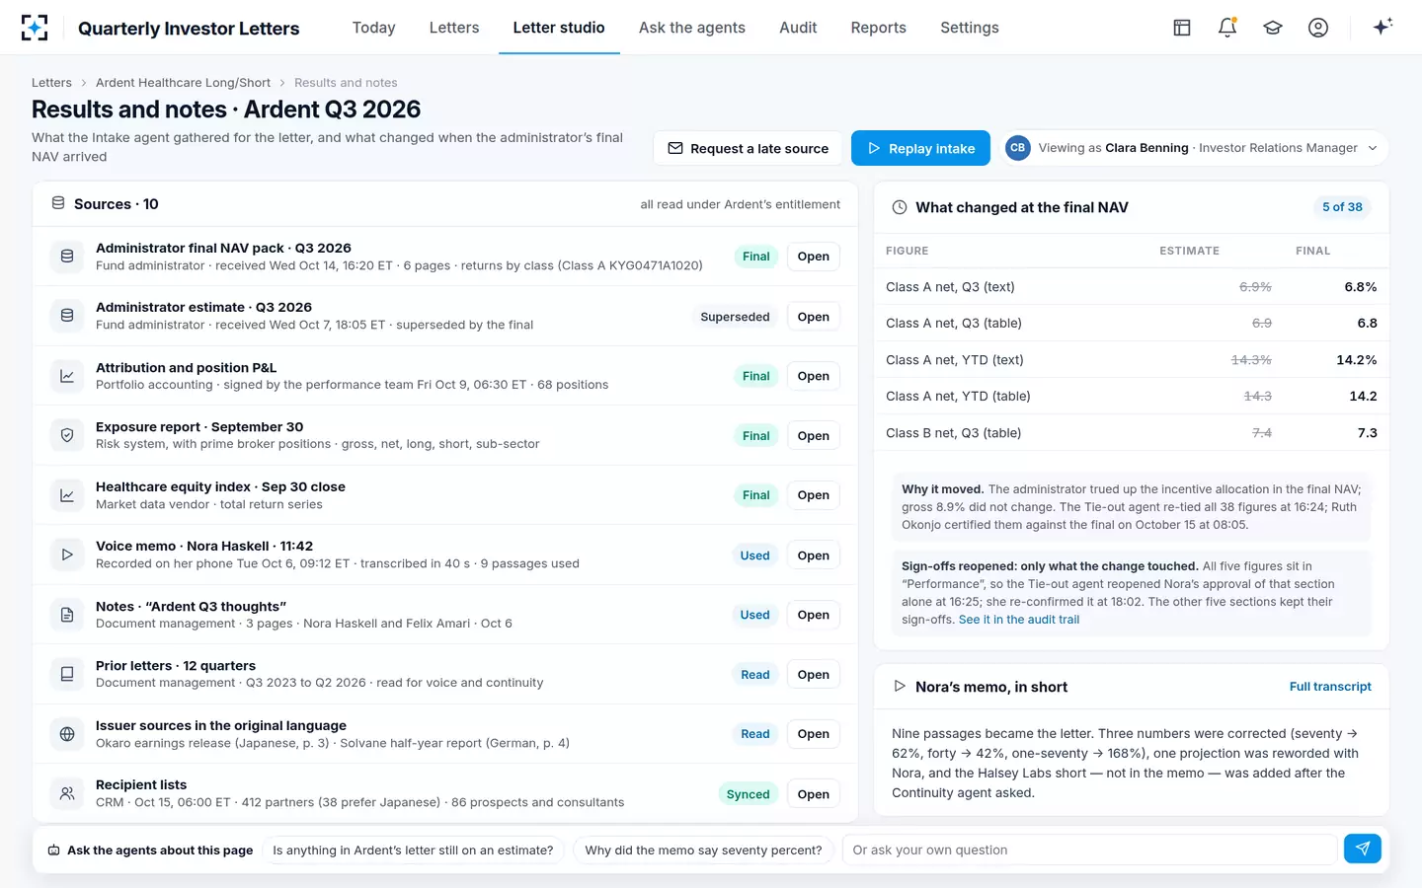Click the 5 of 38 changes badge
Image resolution: width=1422 pixels, height=888 pixels.
click(1342, 207)
